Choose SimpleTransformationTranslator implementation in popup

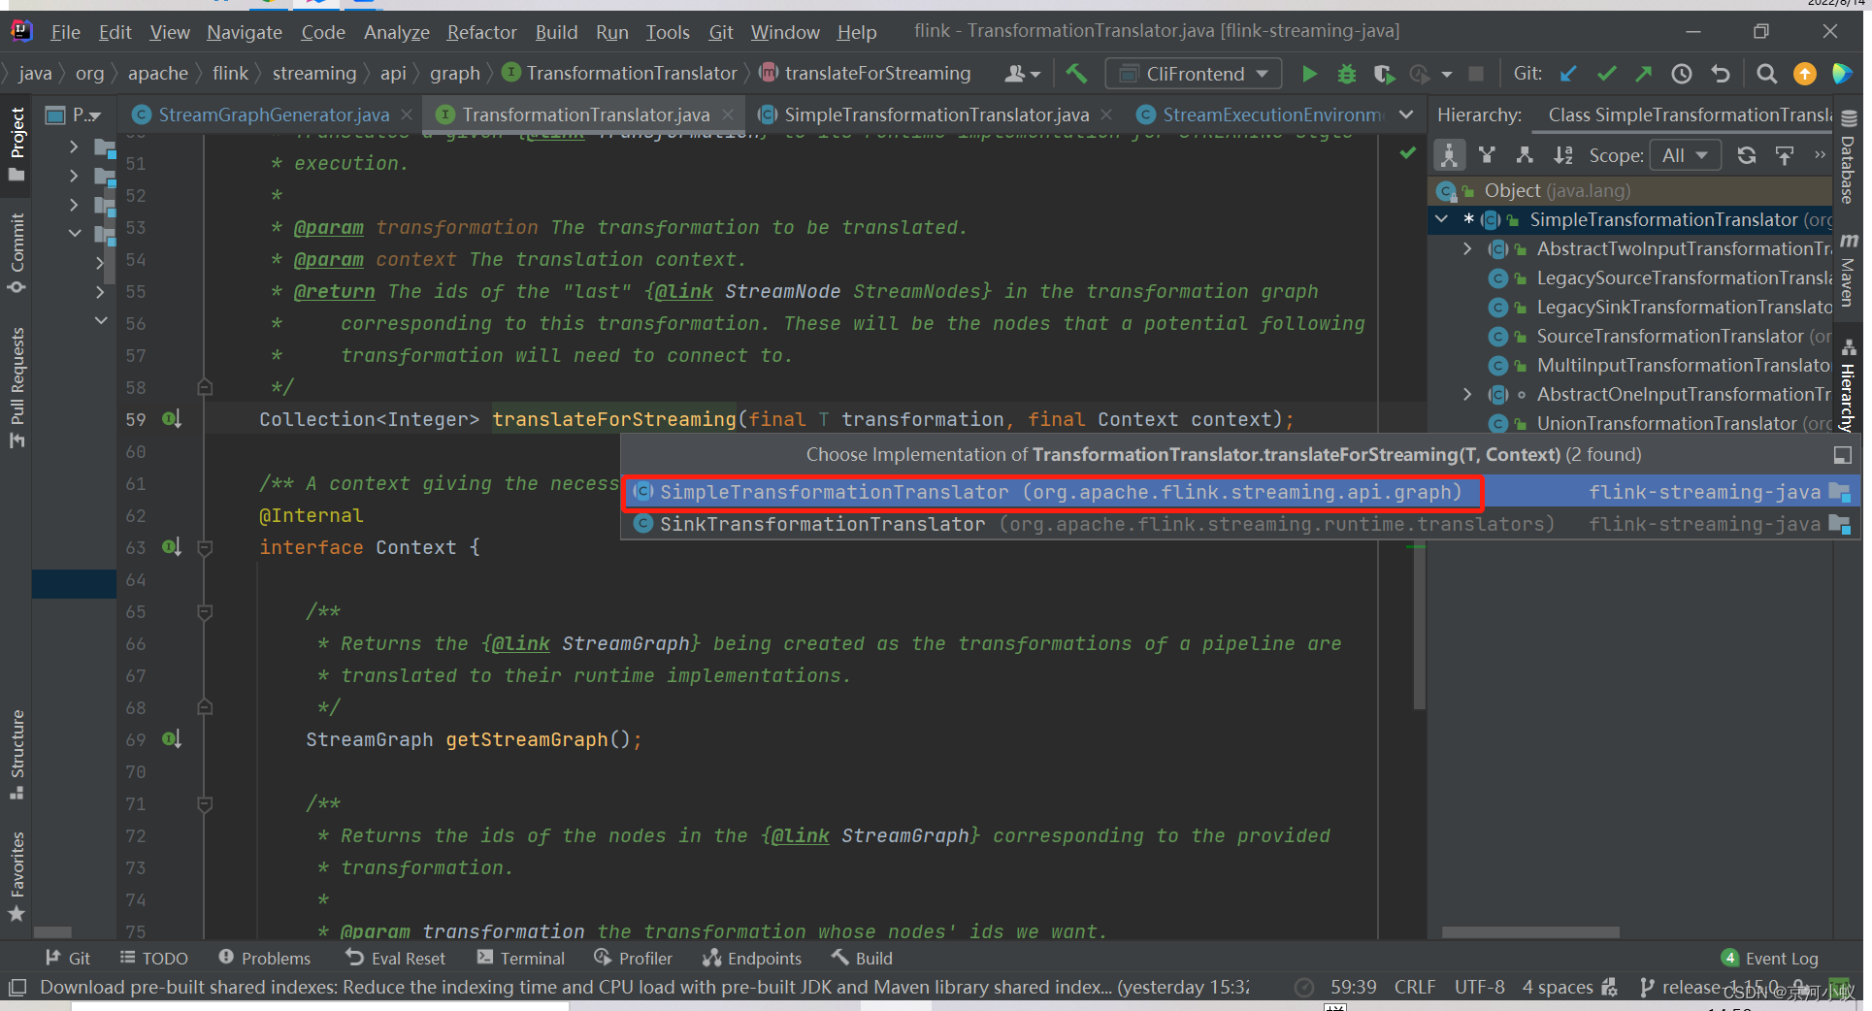coord(1240,492)
